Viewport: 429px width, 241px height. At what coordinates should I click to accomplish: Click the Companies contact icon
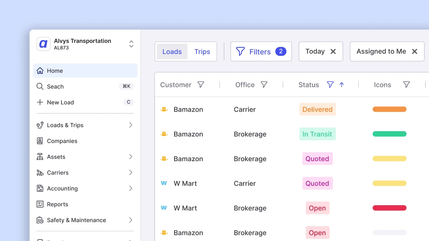click(x=40, y=141)
